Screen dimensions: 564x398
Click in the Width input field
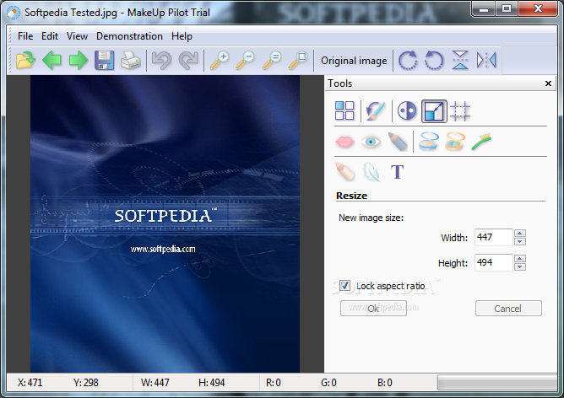tap(493, 237)
